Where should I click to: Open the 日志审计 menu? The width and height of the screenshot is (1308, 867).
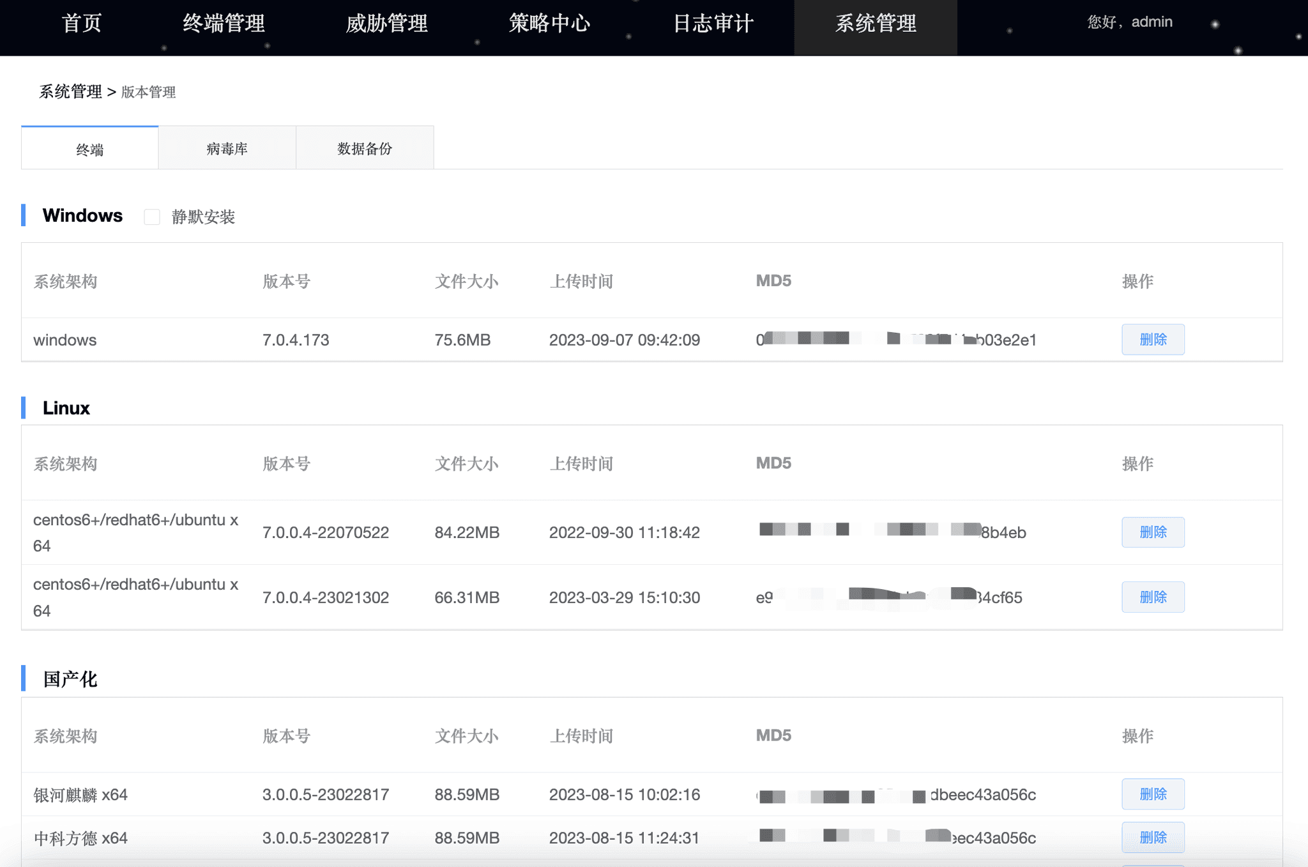(x=713, y=24)
